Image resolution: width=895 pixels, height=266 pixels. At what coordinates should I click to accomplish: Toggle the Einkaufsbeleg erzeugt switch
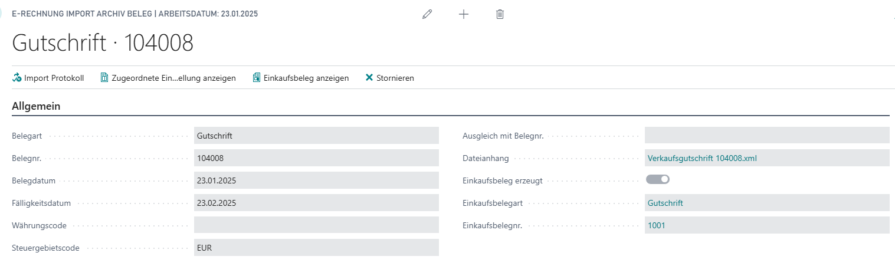[658, 179]
